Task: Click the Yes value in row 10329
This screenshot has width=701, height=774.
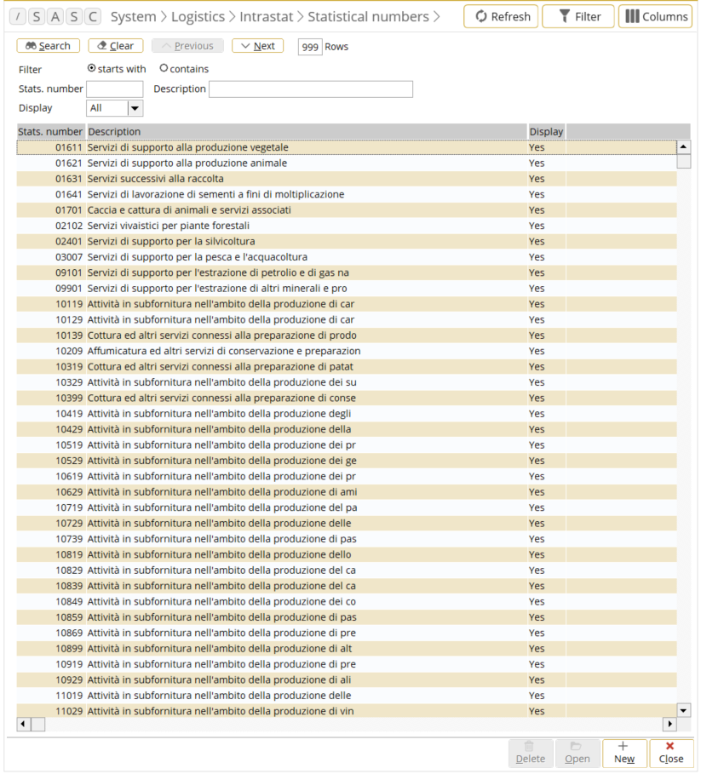Action: tap(537, 382)
